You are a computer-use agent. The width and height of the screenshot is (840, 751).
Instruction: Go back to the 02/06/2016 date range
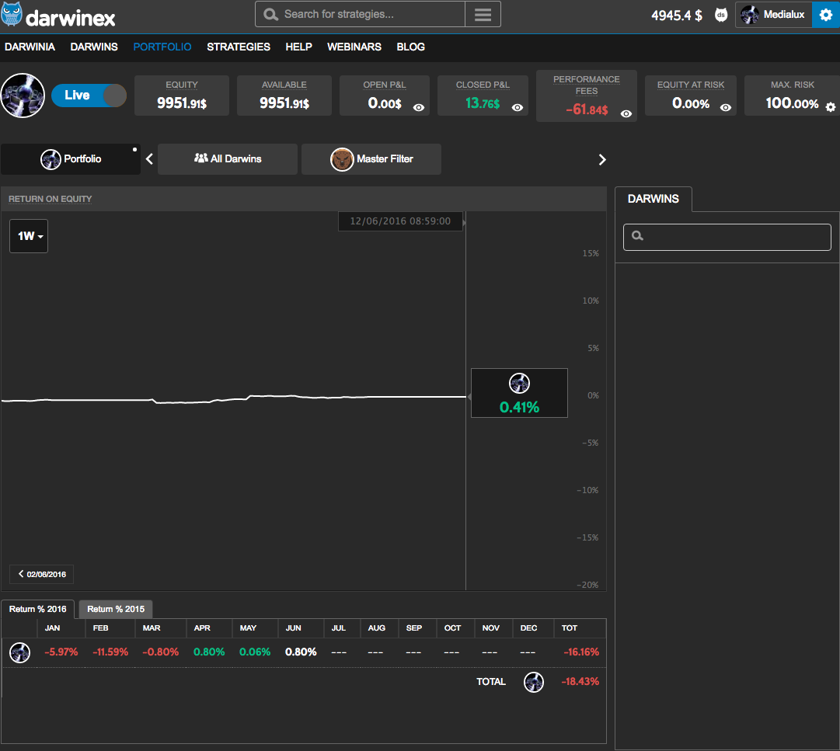click(42, 574)
